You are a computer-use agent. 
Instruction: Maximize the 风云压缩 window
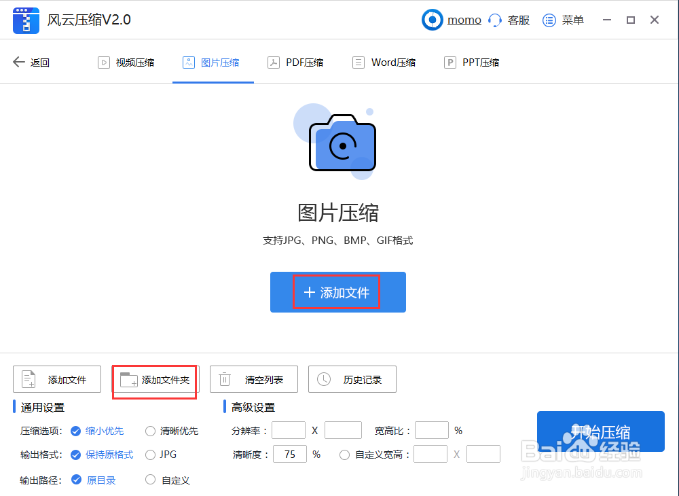[631, 20]
